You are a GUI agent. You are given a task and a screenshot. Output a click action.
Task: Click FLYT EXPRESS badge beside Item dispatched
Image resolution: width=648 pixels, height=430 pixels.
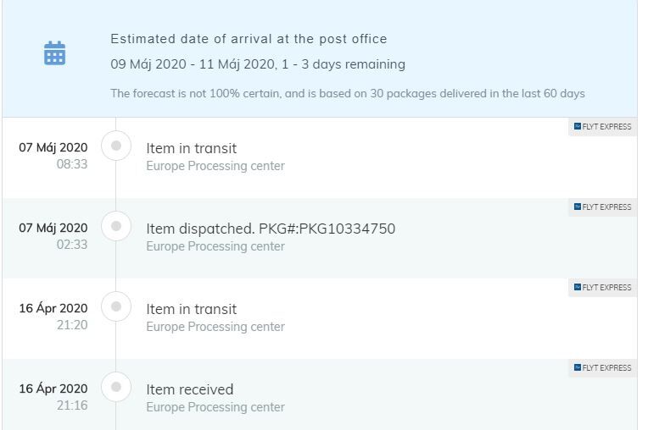point(602,207)
